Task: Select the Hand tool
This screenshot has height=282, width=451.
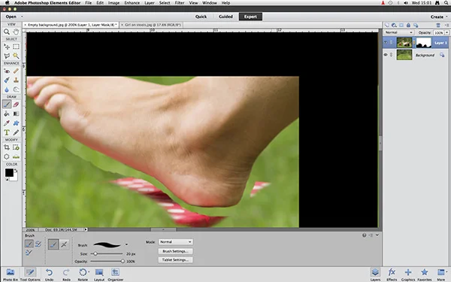Action: pos(16,32)
